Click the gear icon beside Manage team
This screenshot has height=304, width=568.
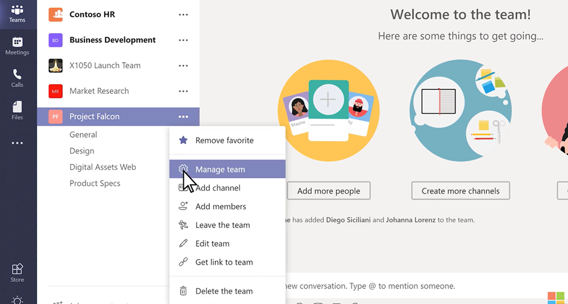coord(183,169)
